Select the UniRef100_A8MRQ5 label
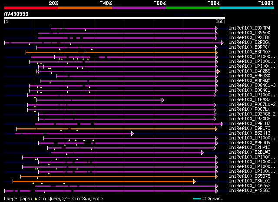278x202 pixels. coord(249,80)
